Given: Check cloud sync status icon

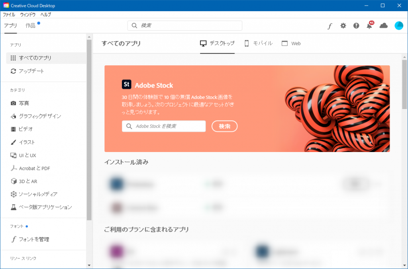Looking at the screenshot, I should coord(384,25).
